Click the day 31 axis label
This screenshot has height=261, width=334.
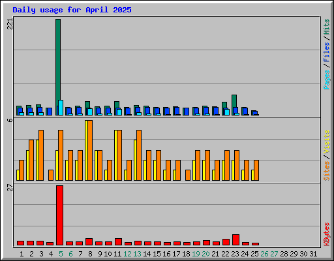313,254
